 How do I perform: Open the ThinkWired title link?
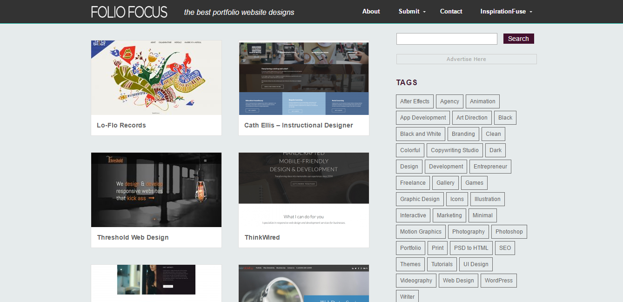pyautogui.click(x=262, y=237)
